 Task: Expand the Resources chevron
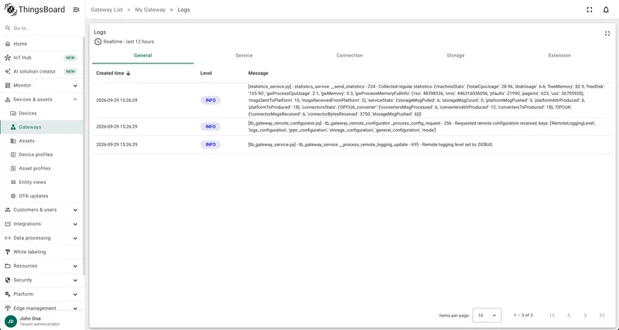point(75,266)
